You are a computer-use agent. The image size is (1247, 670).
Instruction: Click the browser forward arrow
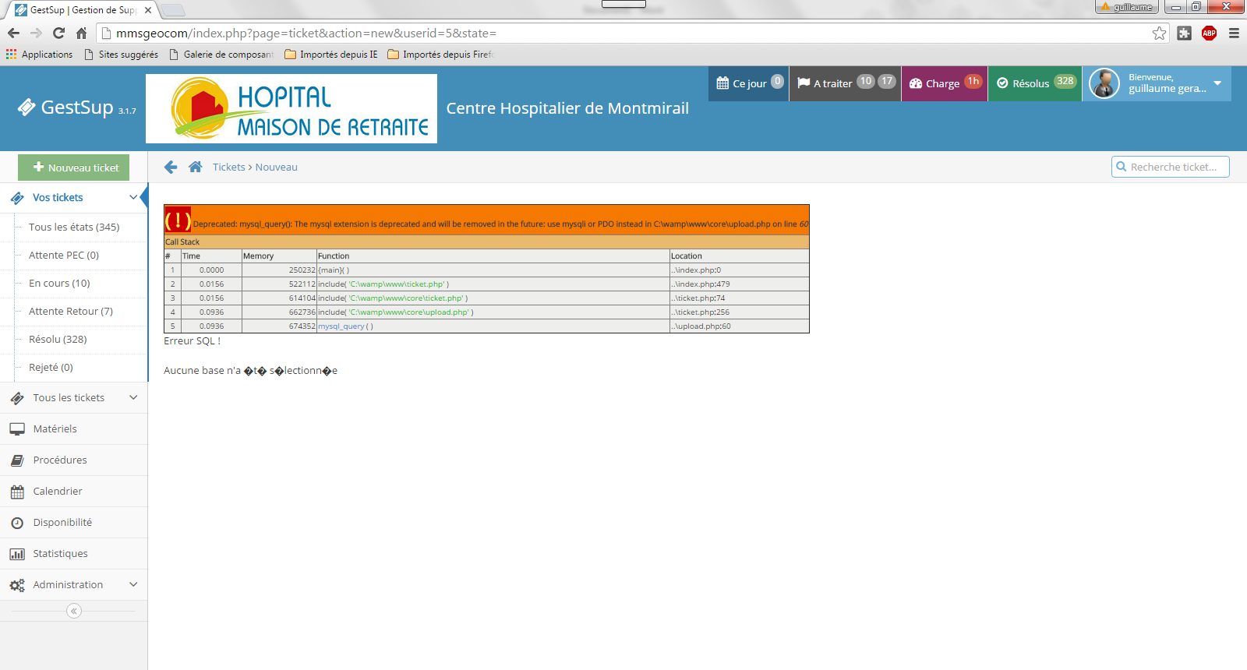(x=36, y=33)
